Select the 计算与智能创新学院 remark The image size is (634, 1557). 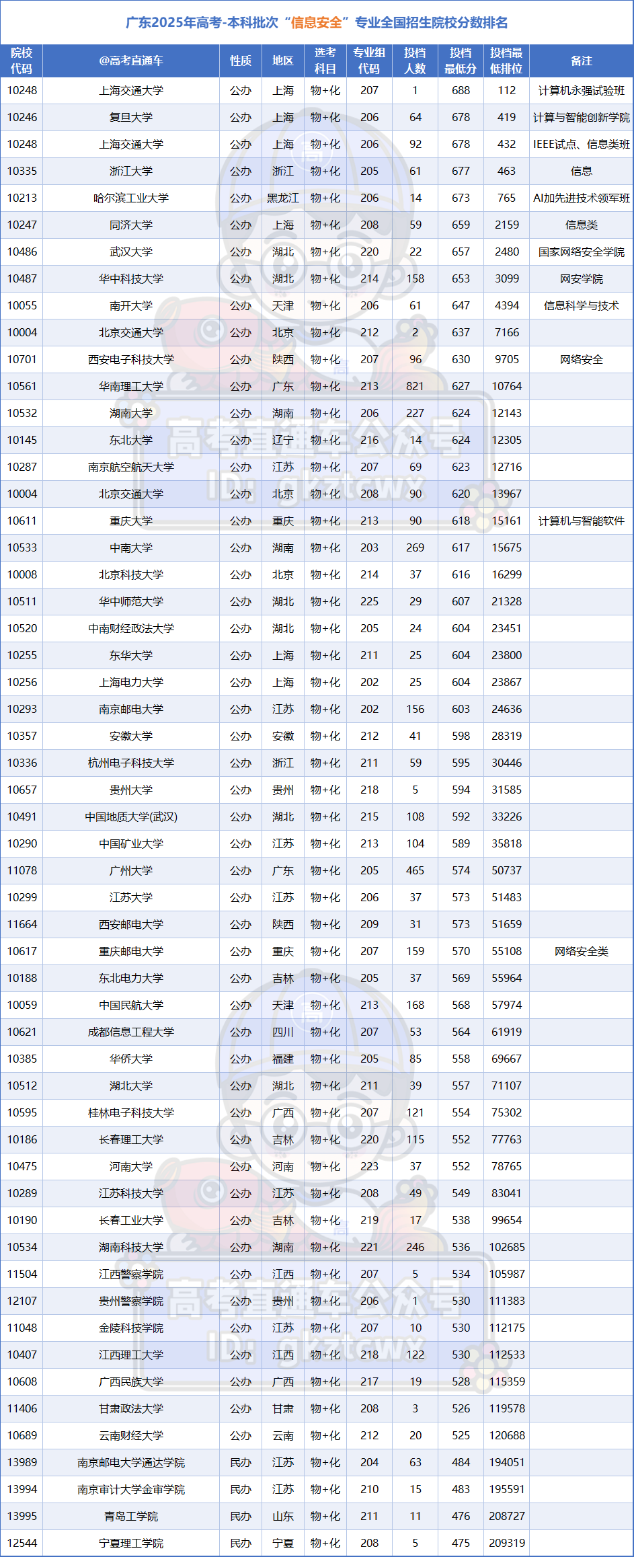[x=582, y=117]
